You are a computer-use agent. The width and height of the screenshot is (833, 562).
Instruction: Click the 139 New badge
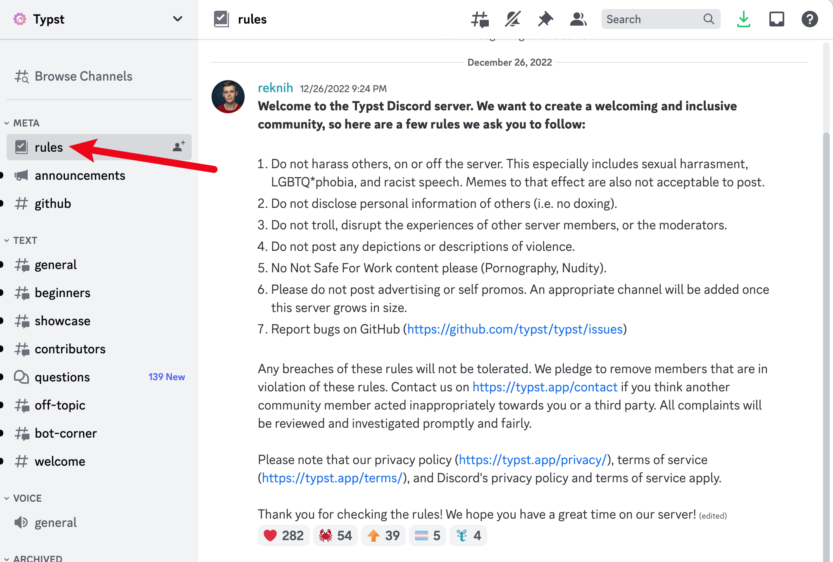[167, 377]
